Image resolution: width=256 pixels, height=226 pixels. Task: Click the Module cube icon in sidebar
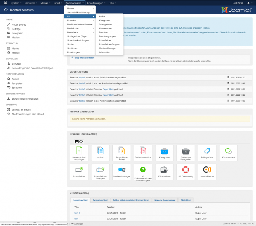tap(9, 53)
